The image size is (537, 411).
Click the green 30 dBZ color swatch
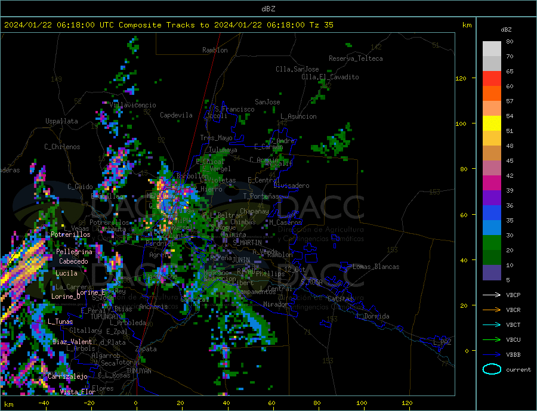tap(492, 243)
